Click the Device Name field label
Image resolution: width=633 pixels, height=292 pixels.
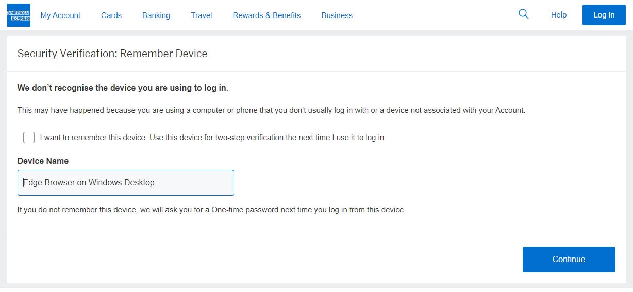pos(43,161)
